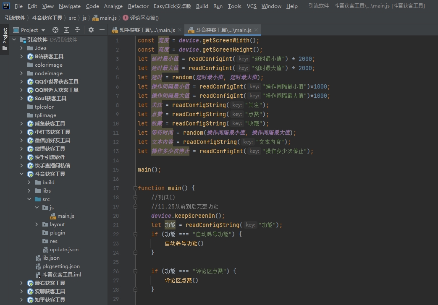Select lib.json file
The width and height of the screenshot is (438, 305).
(x=47, y=258)
